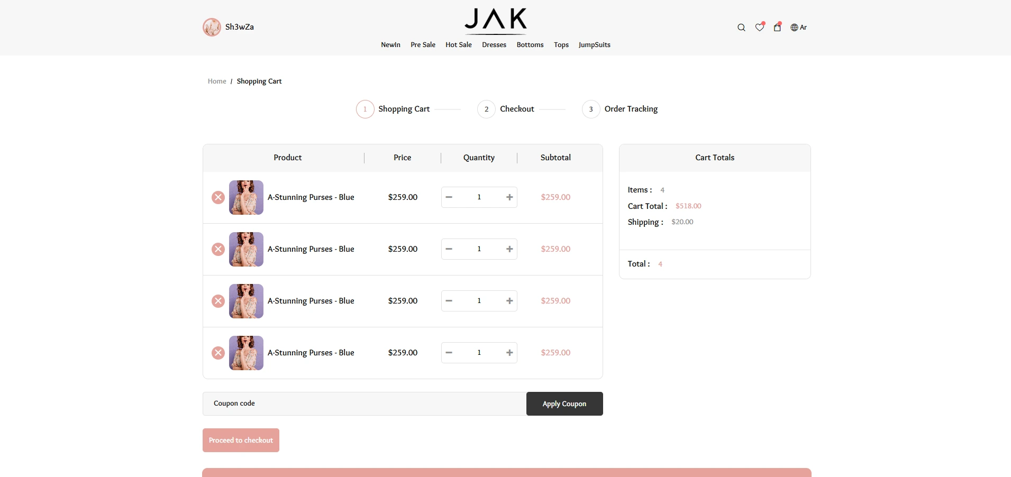The image size is (1011, 477).
Task: Remove the second cart item
Action: (218, 249)
